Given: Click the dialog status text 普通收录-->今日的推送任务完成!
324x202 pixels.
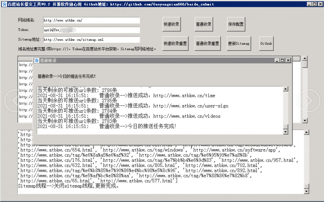Looking at the screenshot, I should coord(66,76).
